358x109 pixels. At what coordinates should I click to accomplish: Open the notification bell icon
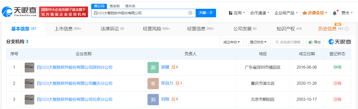(335, 13)
